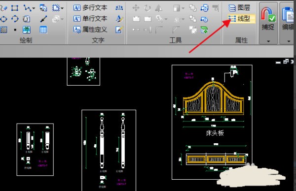Select the hatch fill tool
The image size is (296, 191).
[4, 30]
